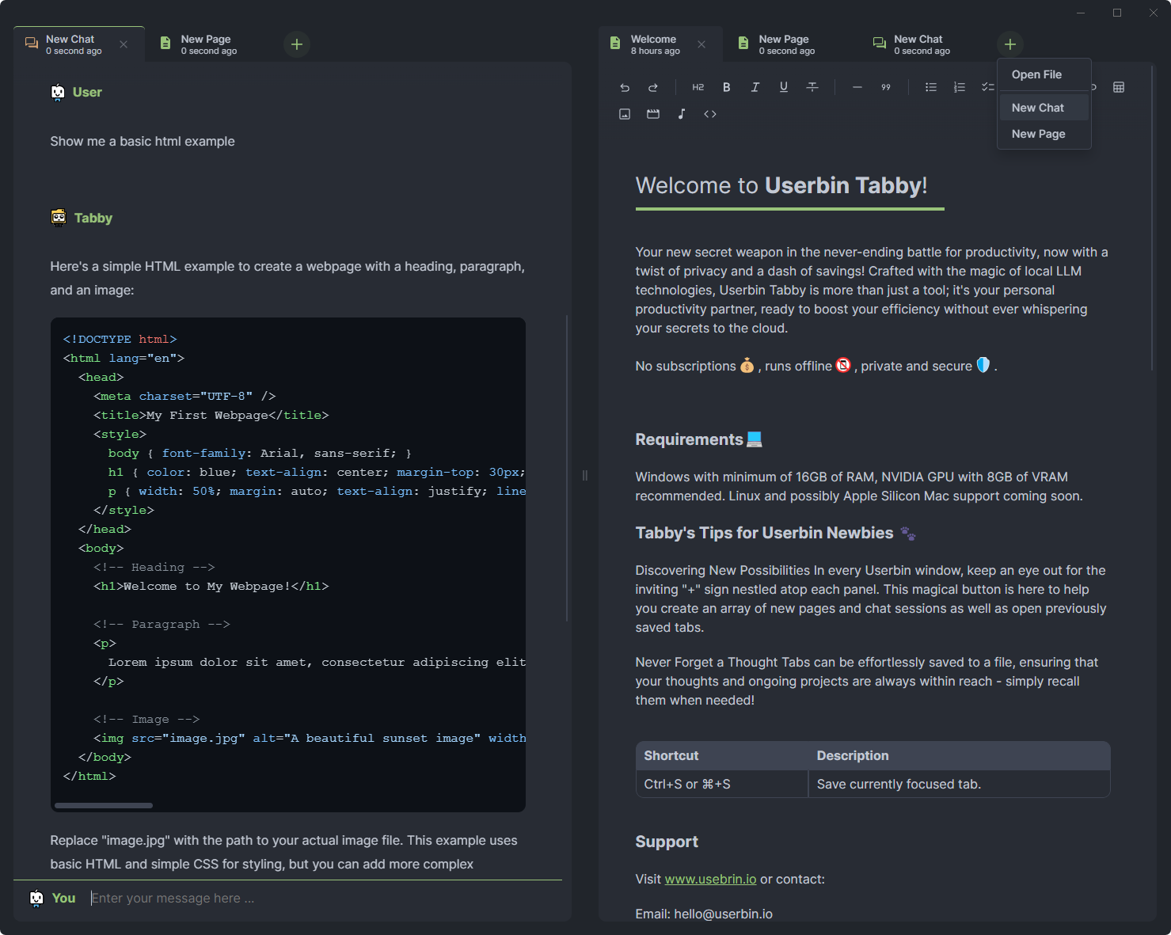Click the plus button in right panel tab bar
The width and height of the screenshot is (1171, 935).
(x=1010, y=44)
